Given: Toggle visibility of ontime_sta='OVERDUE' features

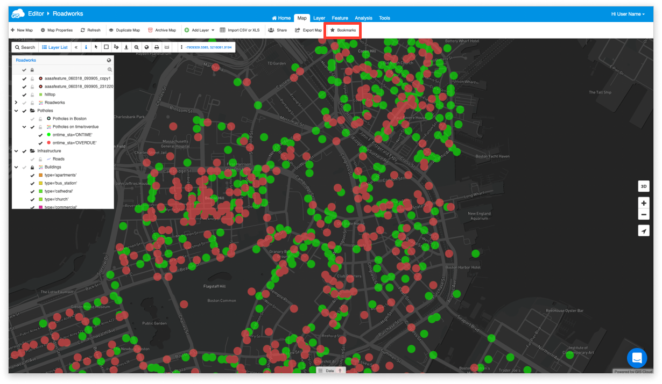Looking at the screenshot, I should tap(40, 143).
